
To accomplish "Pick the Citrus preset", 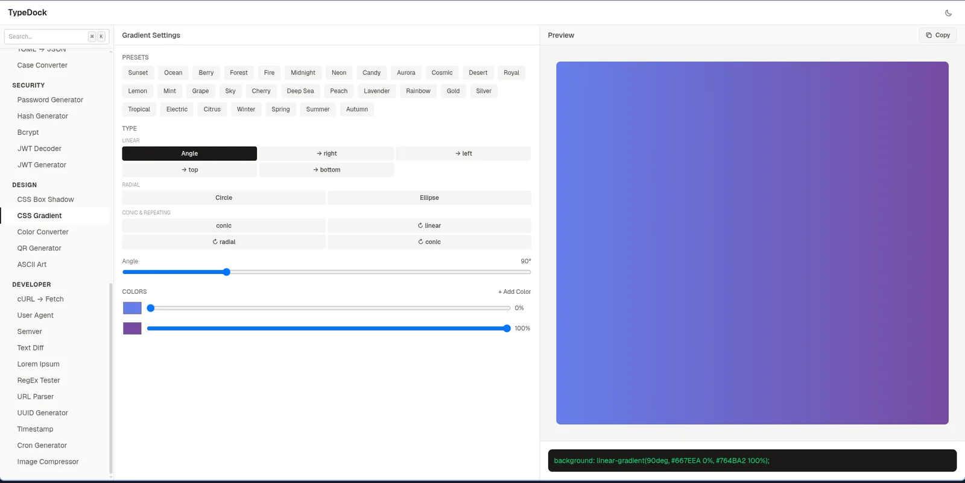I will pos(212,110).
